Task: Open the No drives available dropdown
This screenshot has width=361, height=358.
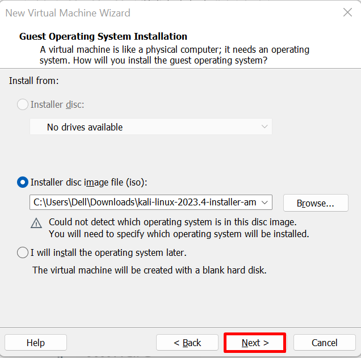Action: [x=151, y=127]
